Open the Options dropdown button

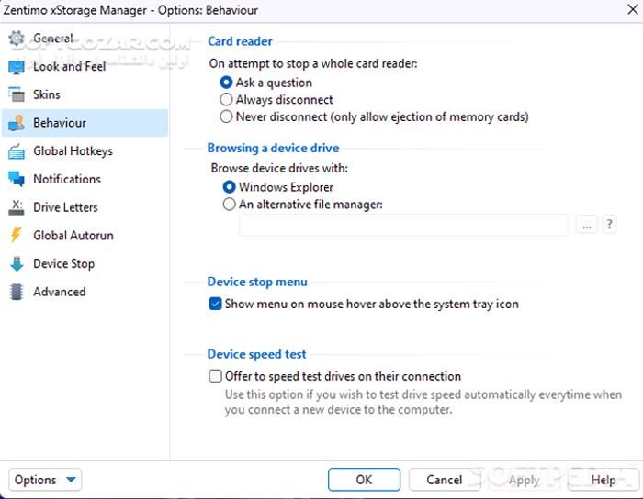pyautogui.click(x=45, y=480)
